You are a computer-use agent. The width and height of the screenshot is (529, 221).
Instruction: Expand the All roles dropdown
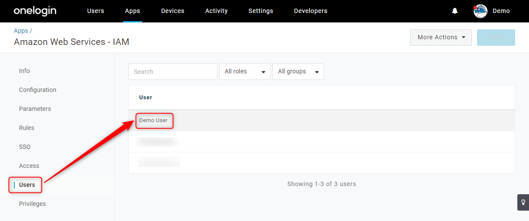[x=245, y=72]
